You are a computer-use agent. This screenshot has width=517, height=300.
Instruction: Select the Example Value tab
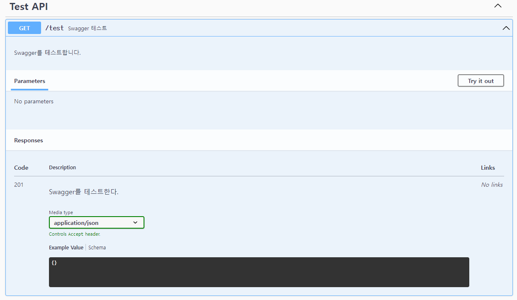tap(66, 248)
